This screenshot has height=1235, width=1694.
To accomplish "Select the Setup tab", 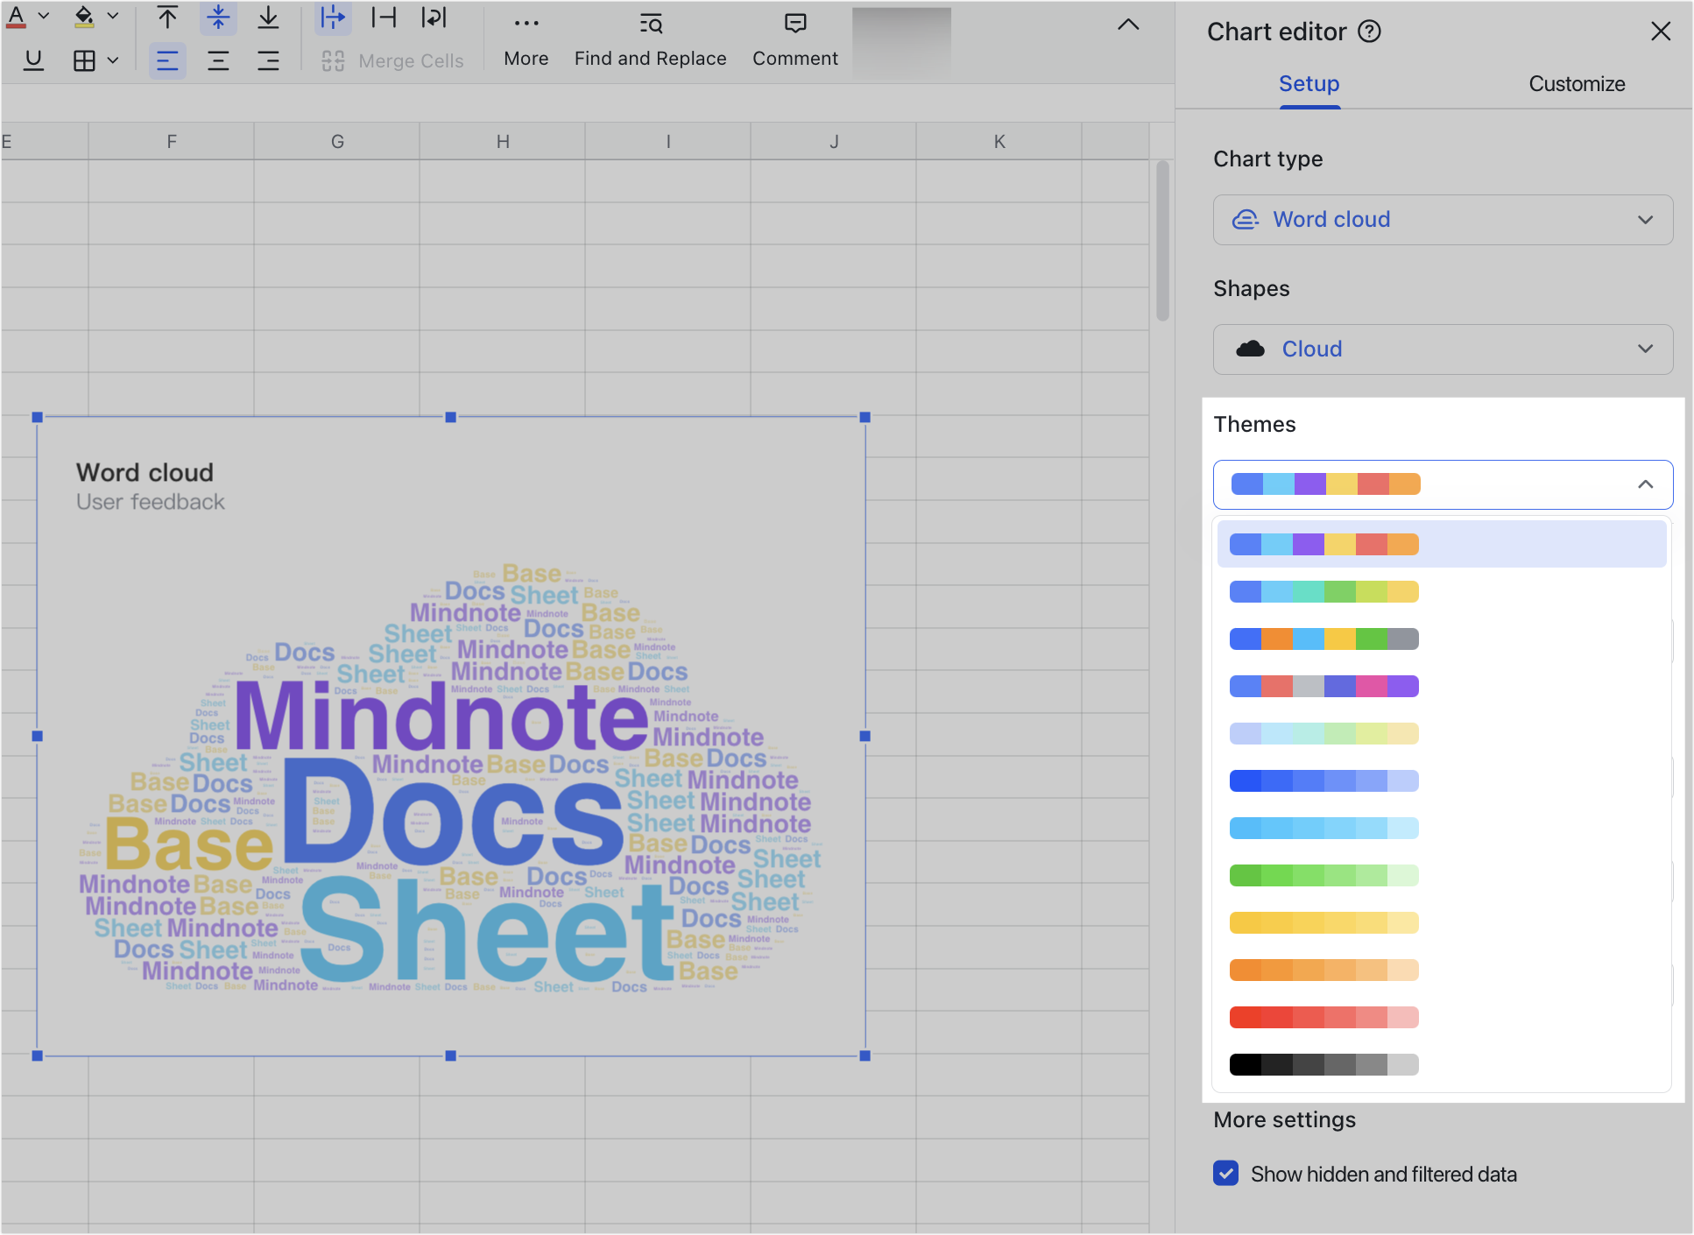I will coord(1308,84).
